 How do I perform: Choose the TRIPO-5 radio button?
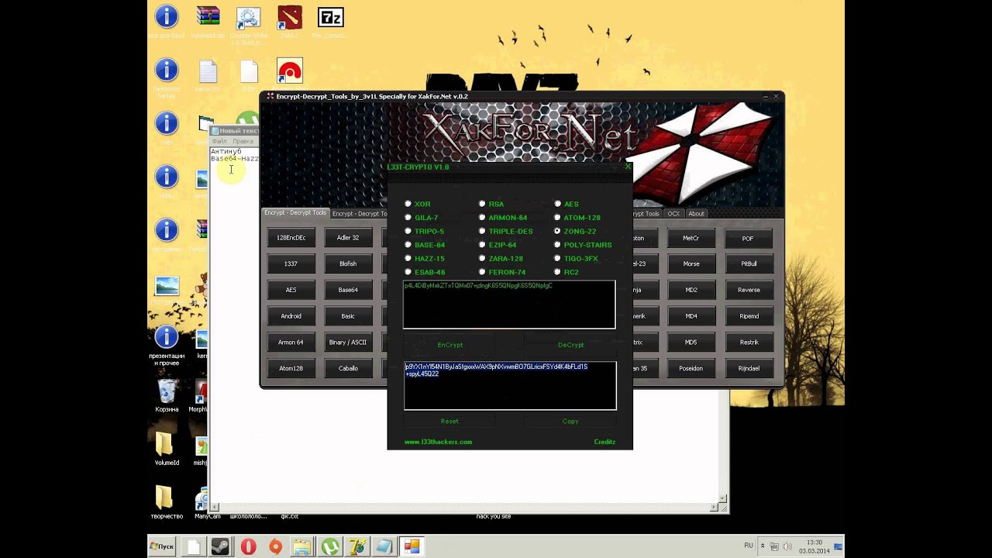tap(408, 231)
